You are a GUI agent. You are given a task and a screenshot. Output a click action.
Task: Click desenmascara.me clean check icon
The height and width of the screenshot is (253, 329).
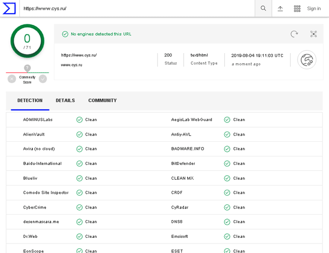click(79, 222)
